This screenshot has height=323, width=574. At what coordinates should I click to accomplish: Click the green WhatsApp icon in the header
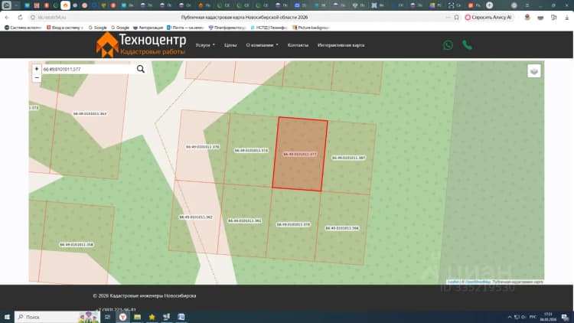[x=448, y=45]
